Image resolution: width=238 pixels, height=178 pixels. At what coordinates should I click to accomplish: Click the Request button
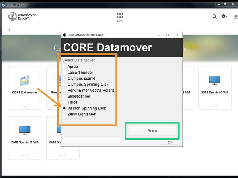point(153,131)
